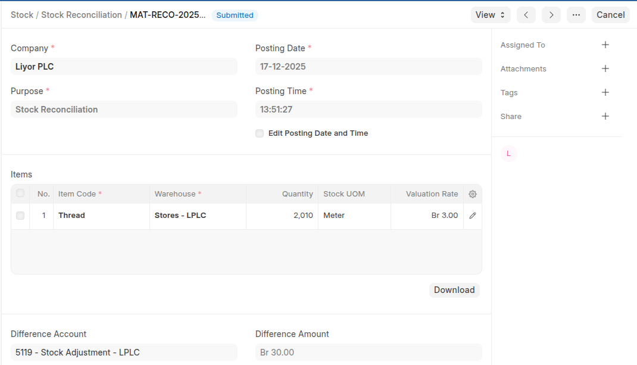
Task: Go to previous document with left chevron
Action: pos(526,15)
